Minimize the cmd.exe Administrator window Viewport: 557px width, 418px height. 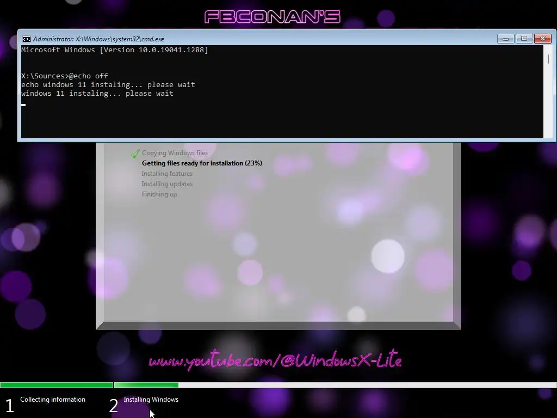coord(505,39)
